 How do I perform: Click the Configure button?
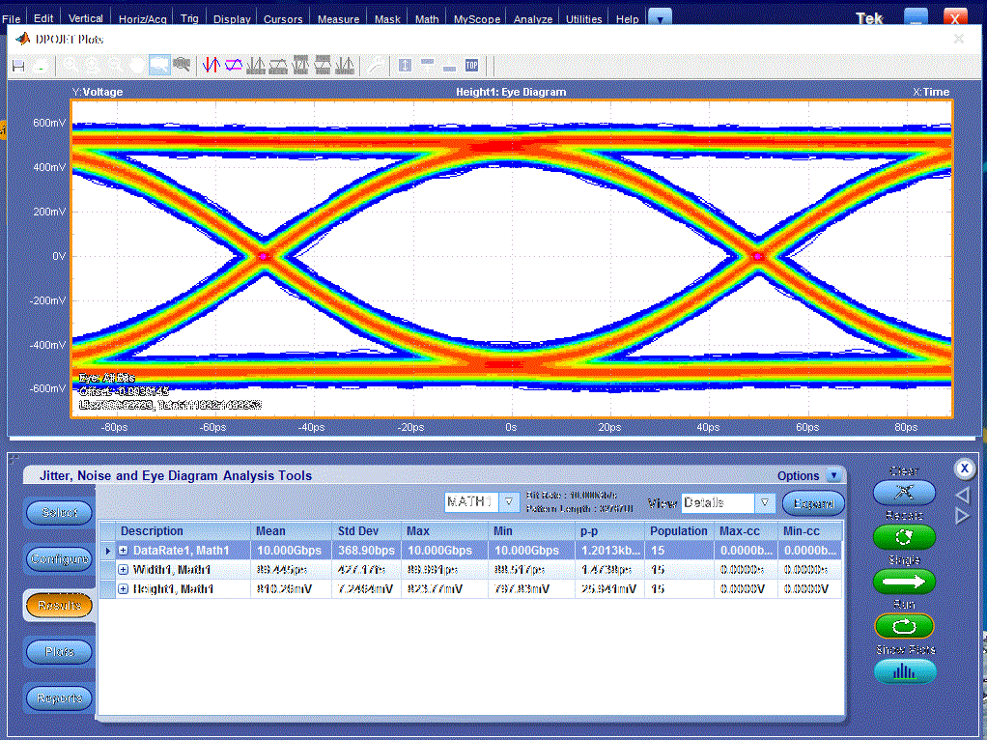pos(59,558)
